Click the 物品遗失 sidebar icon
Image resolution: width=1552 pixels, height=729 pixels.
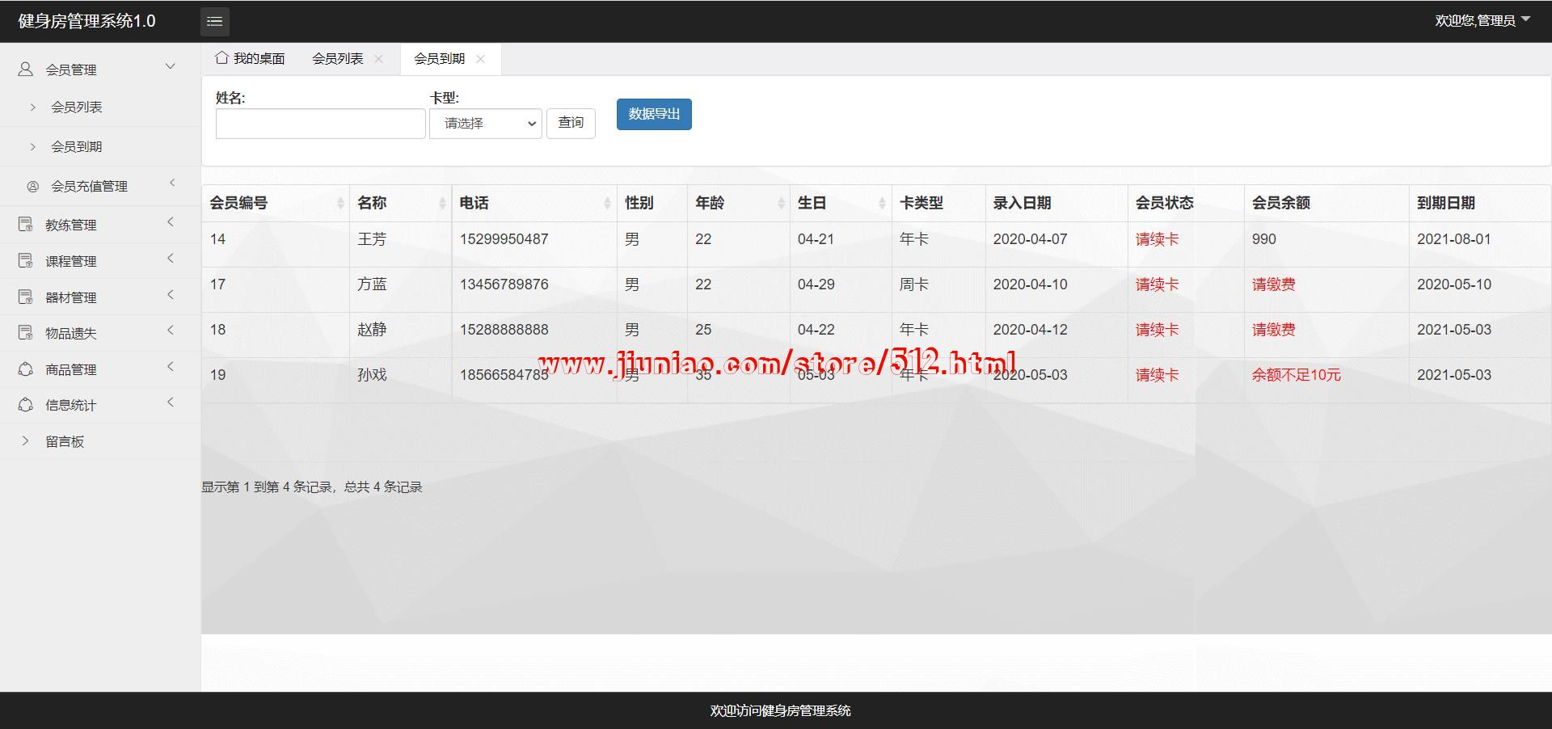[x=26, y=333]
